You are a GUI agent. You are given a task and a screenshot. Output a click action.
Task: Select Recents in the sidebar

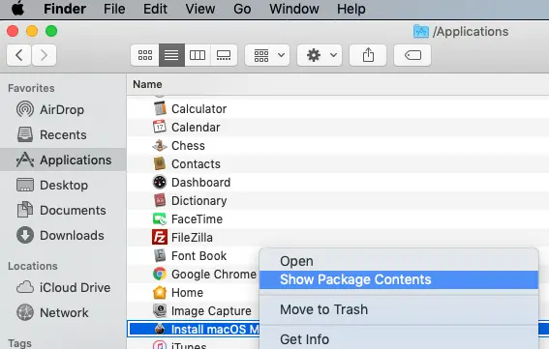pos(63,135)
